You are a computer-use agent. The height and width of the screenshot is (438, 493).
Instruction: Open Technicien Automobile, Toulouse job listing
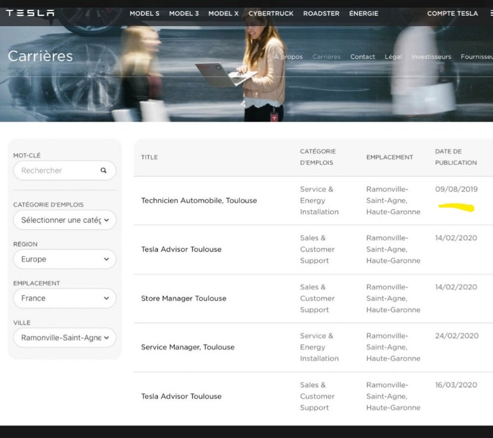pos(199,200)
